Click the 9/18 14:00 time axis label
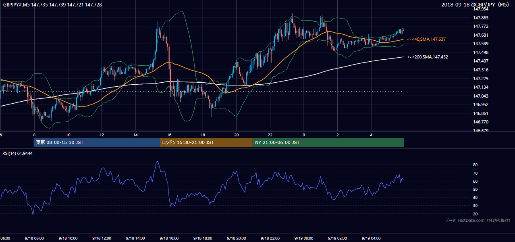The width and height of the screenshot is (515, 242). 135,238
